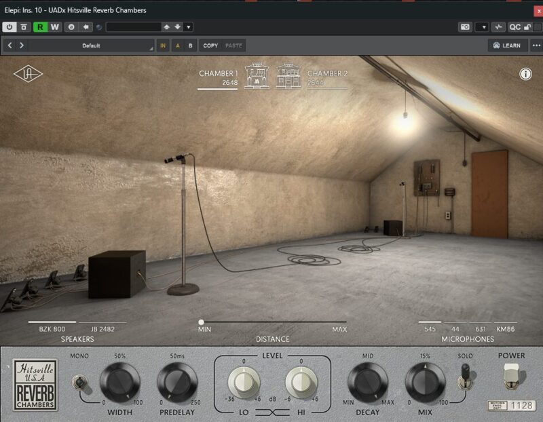Toggle the IN button
Image resolution: width=543 pixels, height=422 pixels.
[x=163, y=45]
